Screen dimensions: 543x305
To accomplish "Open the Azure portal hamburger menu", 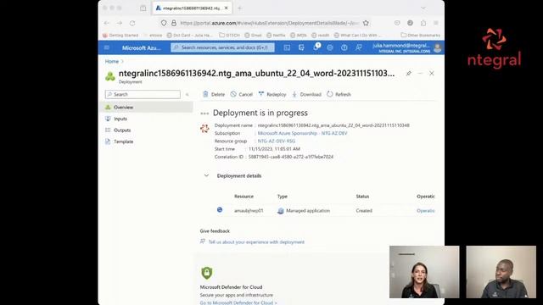I will (x=107, y=47).
